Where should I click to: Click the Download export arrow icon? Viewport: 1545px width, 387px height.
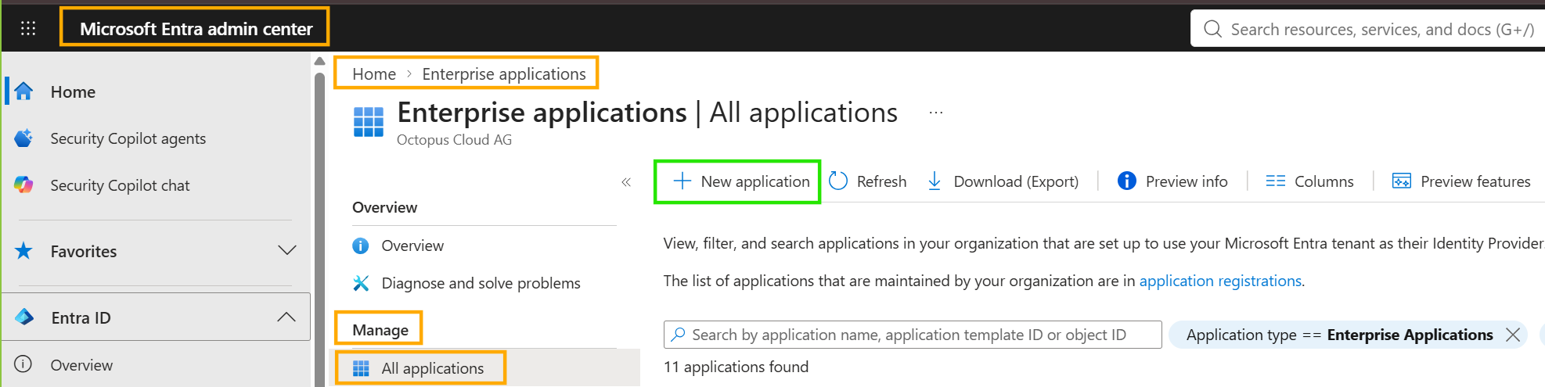(x=935, y=181)
